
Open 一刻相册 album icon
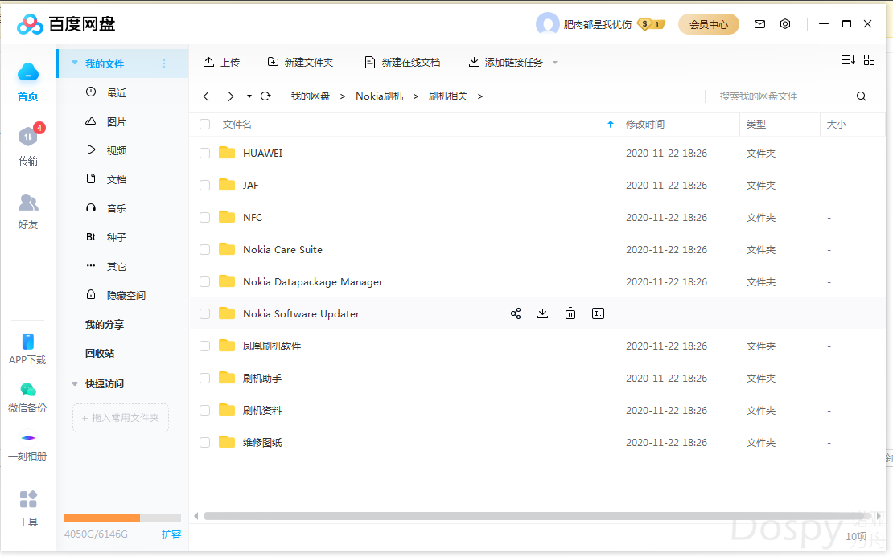click(x=28, y=437)
